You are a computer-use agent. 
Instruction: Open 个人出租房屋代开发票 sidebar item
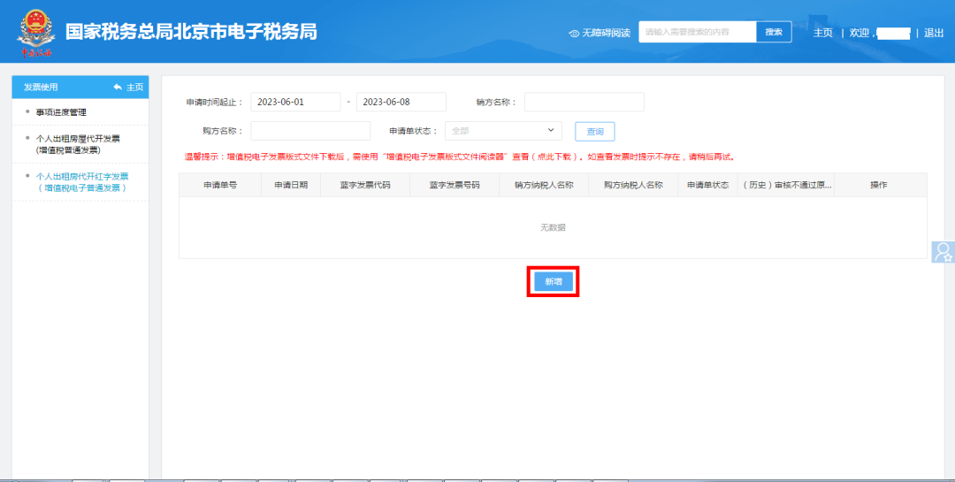point(78,144)
